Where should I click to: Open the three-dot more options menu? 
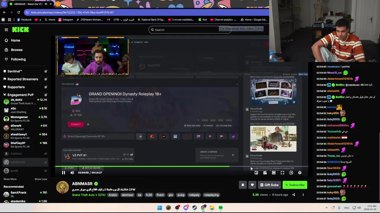click(x=303, y=195)
